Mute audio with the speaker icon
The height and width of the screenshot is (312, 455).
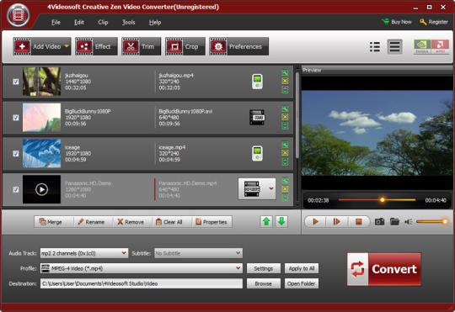409,222
